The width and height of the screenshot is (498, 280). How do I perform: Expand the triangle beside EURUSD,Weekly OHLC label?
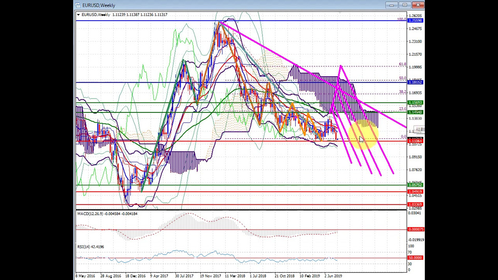pos(78,15)
